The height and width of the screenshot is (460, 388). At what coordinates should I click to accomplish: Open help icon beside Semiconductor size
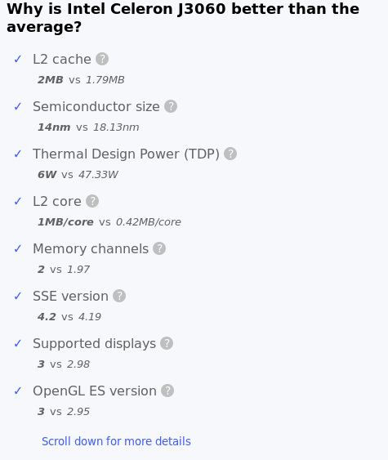(171, 106)
